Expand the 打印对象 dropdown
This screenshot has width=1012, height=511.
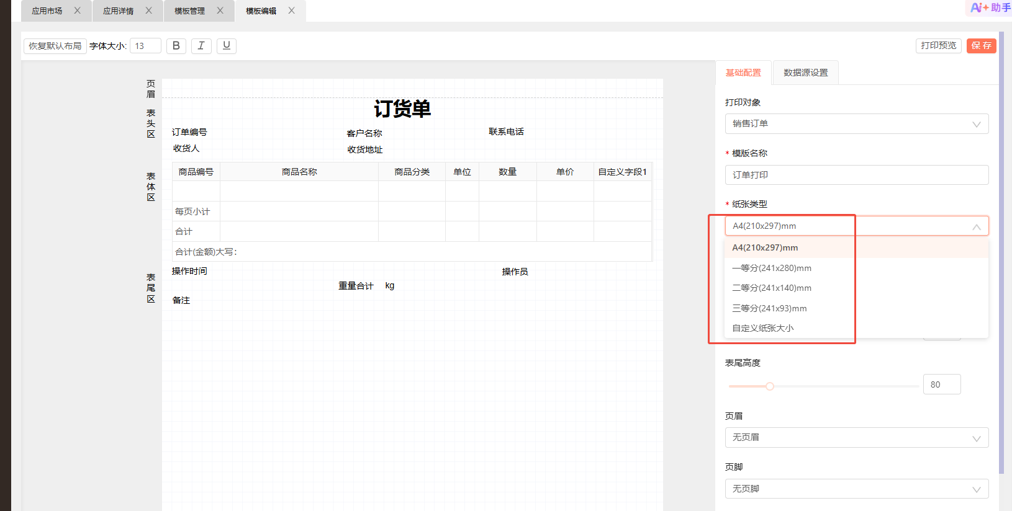click(x=857, y=123)
